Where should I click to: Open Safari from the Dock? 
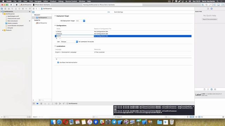pyautogui.click(x=59, y=122)
